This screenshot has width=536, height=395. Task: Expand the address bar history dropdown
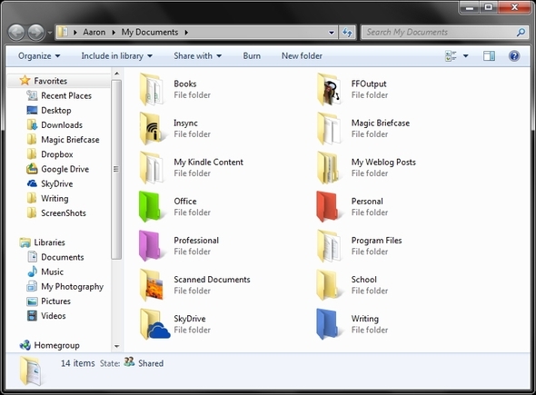pos(332,33)
